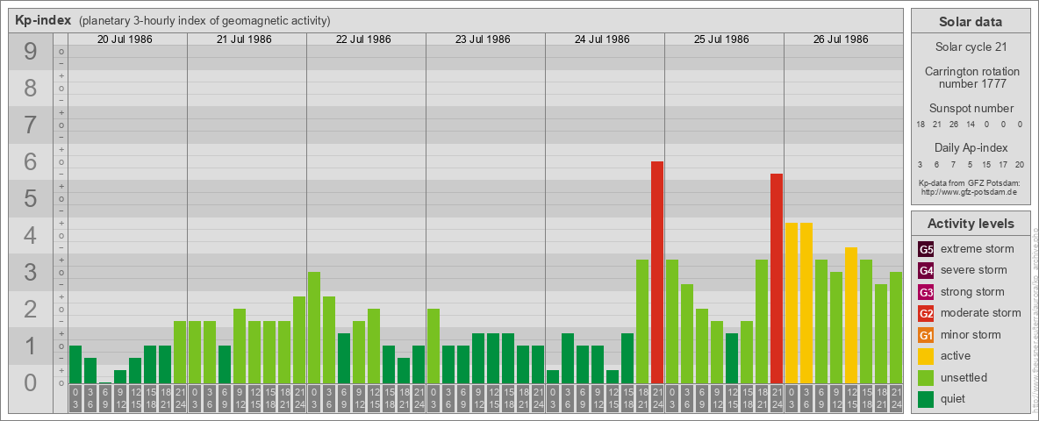Viewport: 1039px width, 421px height.
Task: Click daily Ap-index value 15
Action: pyautogui.click(x=986, y=164)
